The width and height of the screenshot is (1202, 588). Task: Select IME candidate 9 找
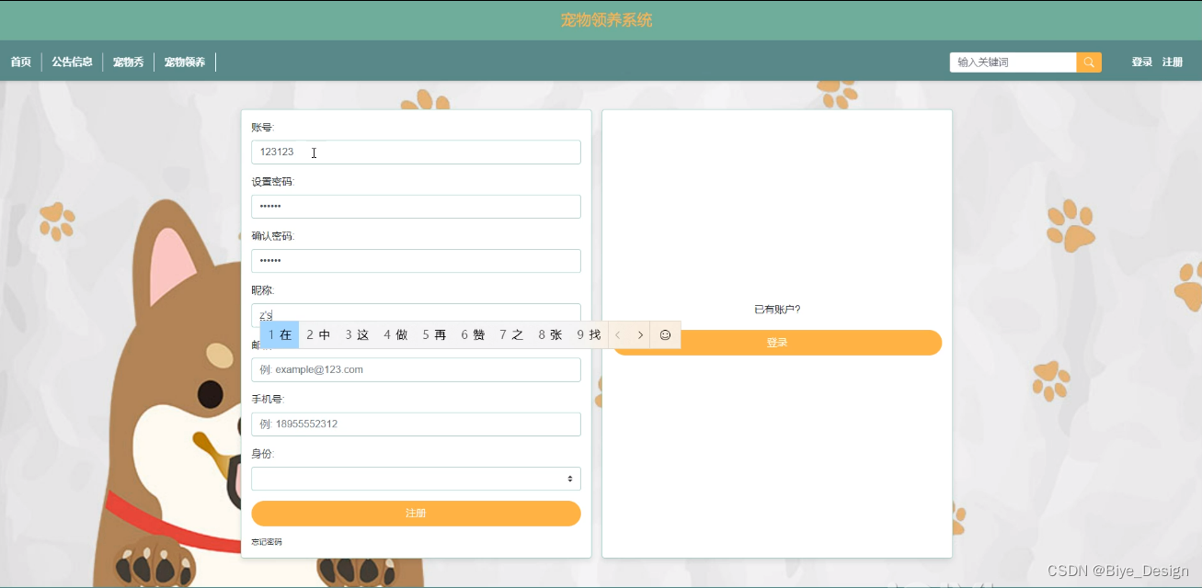(x=589, y=335)
